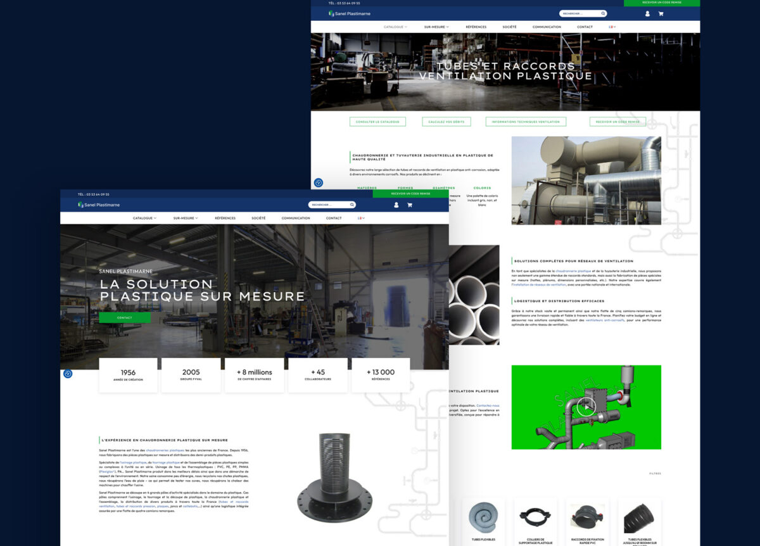
Task: Click the Sanel Plastimarne logo on the ventilation page
Action: coord(350,13)
